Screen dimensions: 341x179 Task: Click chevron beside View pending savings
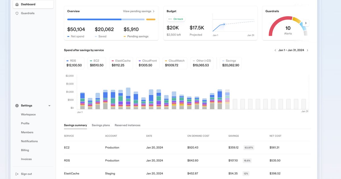point(154,11)
